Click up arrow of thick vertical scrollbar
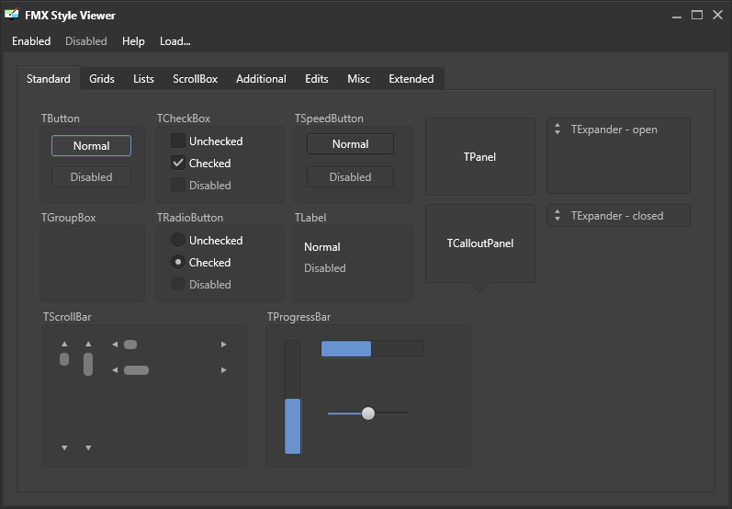 click(x=88, y=345)
